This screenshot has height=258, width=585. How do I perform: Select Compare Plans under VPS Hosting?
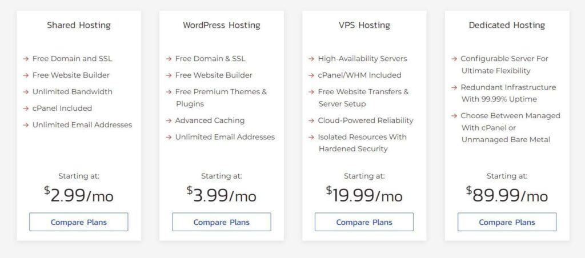(x=364, y=222)
